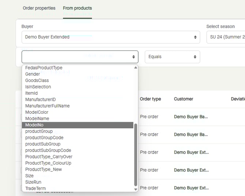Click the list scrollbar down arrow
Image resolution: width=245 pixels, height=196 pixels.
pyautogui.click(x=136, y=189)
